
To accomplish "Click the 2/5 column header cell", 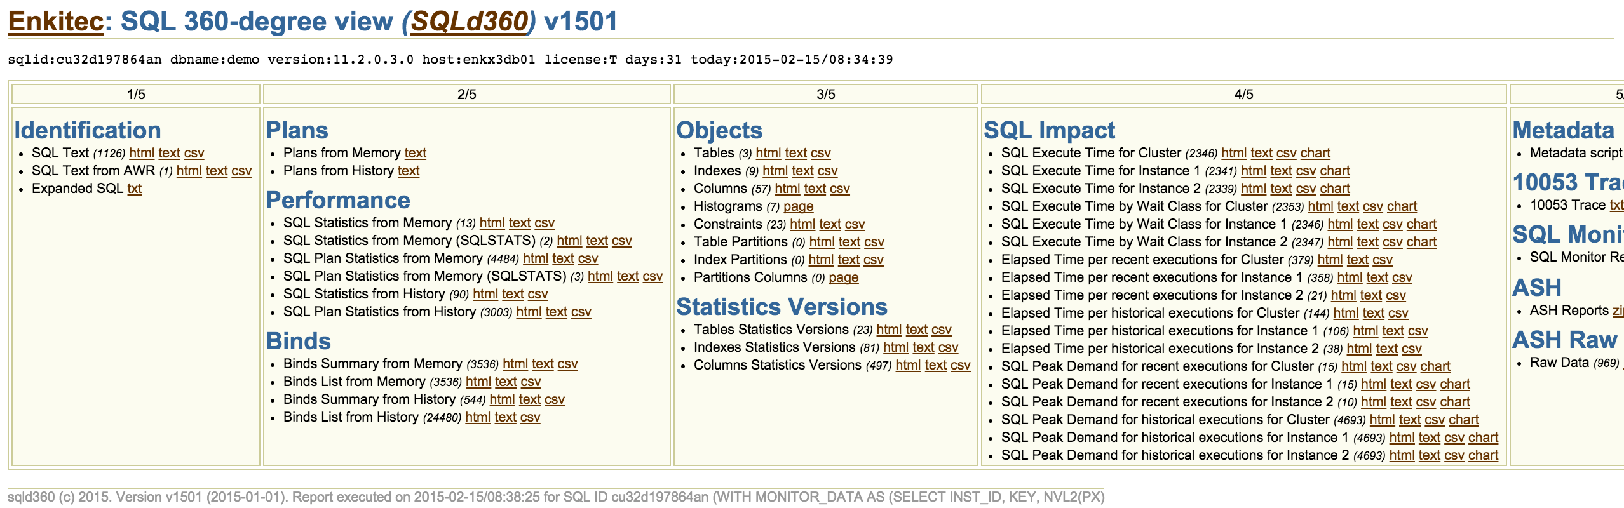I will [x=466, y=95].
